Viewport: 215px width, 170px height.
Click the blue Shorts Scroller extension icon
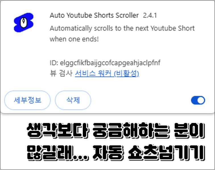[24, 23]
